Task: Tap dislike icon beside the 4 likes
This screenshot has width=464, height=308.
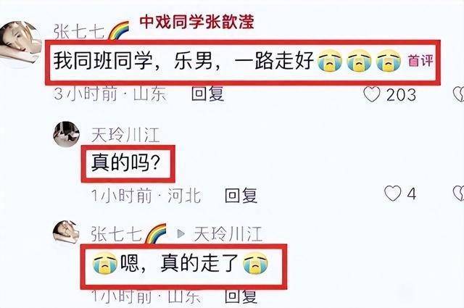Action: tap(459, 193)
